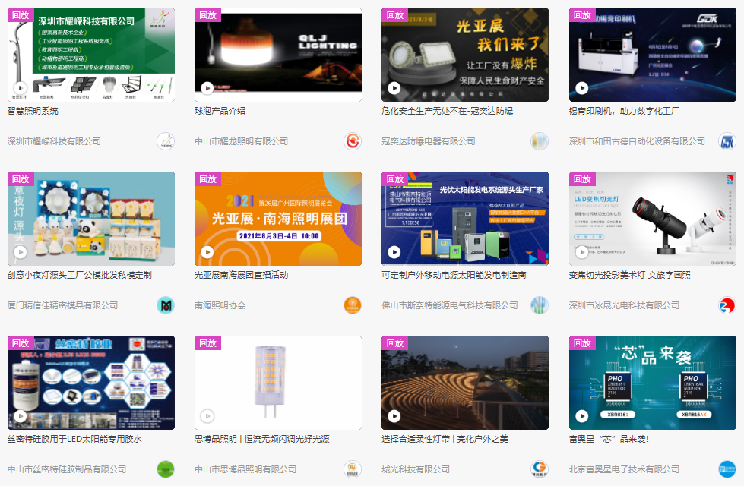Play the 智慧照明系统 video

pyautogui.click(x=20, y=88)
